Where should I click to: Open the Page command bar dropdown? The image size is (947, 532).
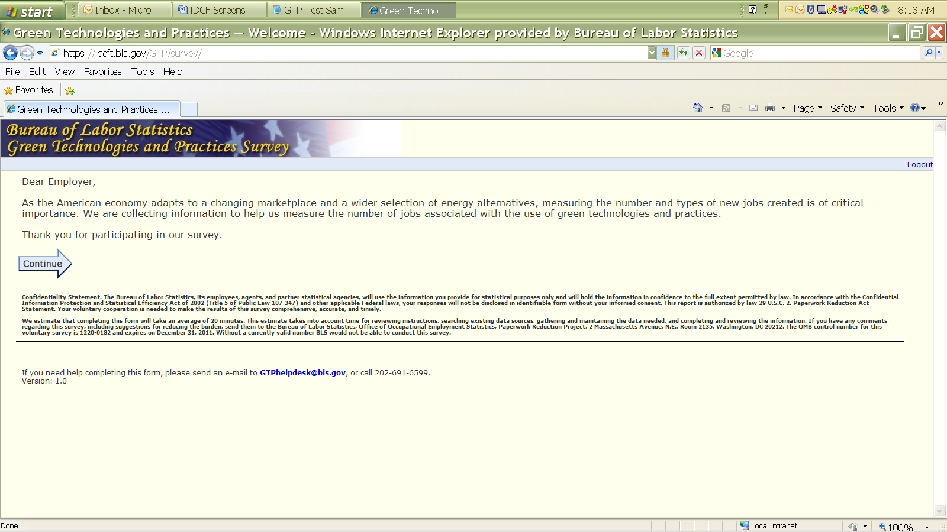click(x=808, y=108)
